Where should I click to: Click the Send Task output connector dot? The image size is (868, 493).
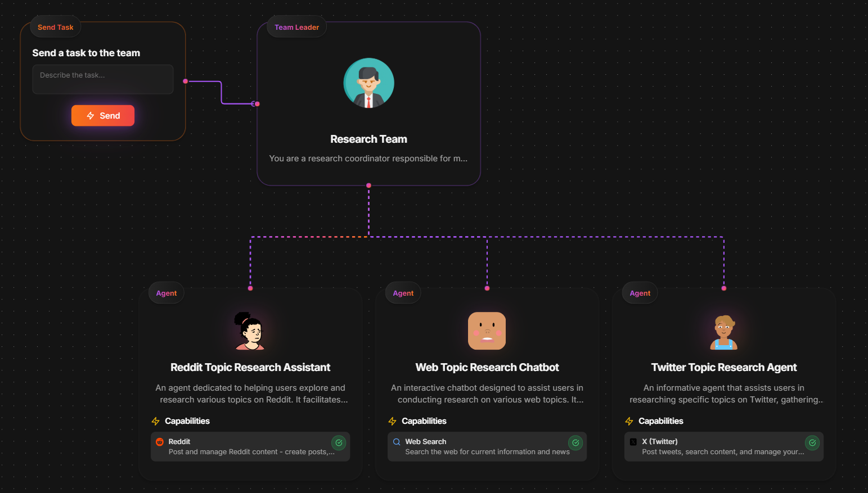click(x=186, y=82)
